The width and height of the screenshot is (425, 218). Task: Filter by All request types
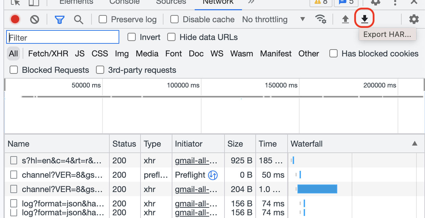(13, 54)
